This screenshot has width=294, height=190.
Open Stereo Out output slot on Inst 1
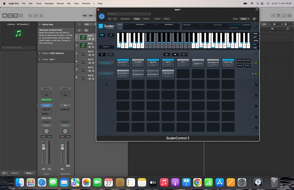click(x=46, y=118)
